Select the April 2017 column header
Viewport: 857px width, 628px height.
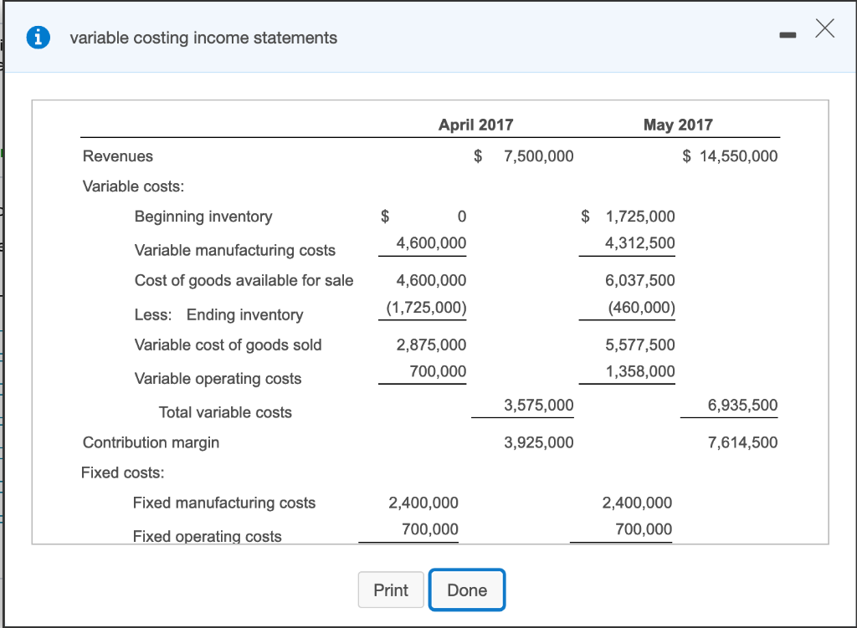point(475,125)
